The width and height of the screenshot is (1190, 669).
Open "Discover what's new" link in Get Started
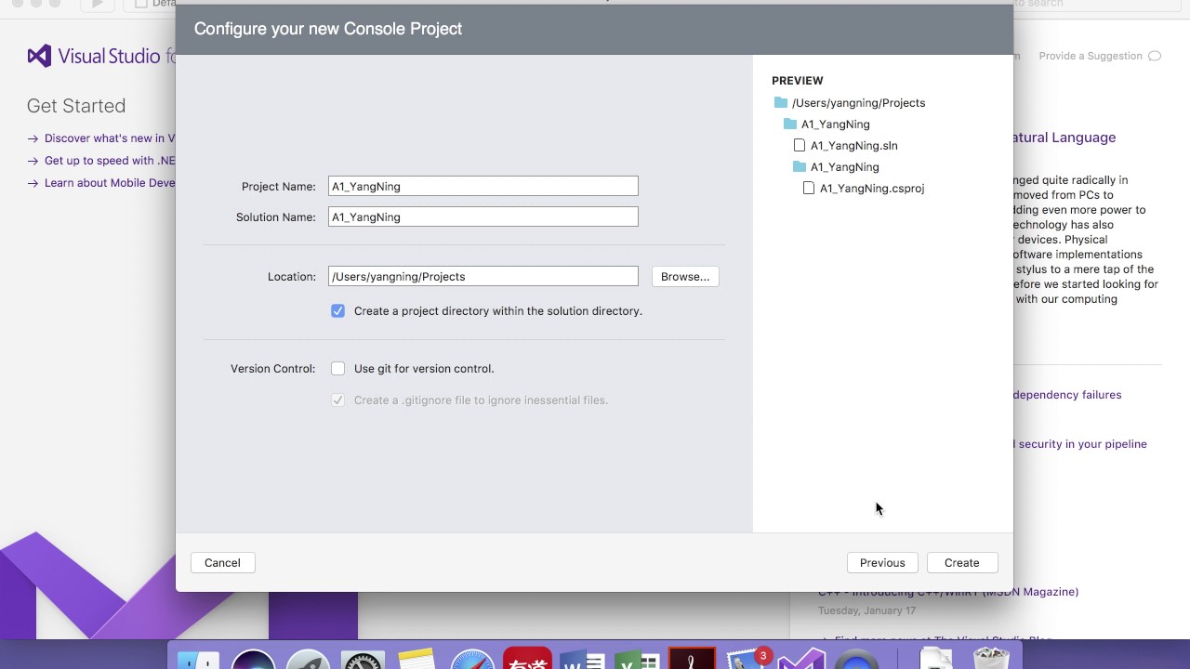[110, 138]
